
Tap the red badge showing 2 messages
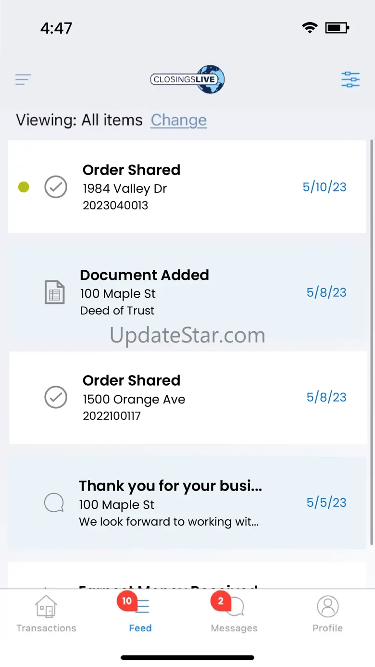click(x=221, y=601)
